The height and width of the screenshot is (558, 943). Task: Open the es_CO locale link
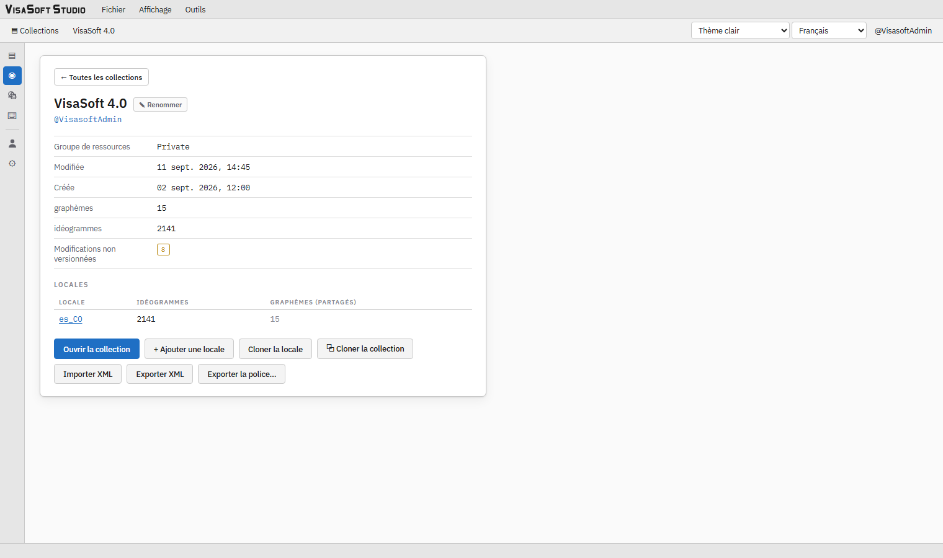coord(71,319)
